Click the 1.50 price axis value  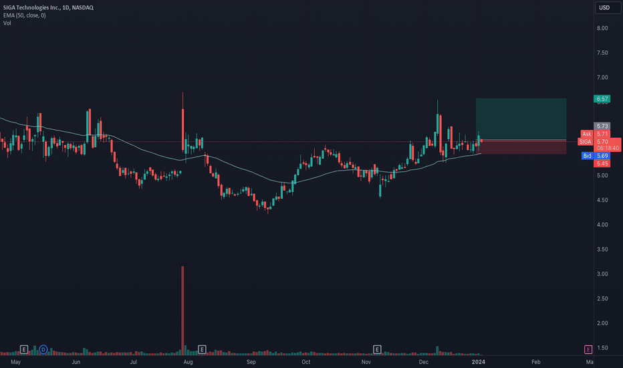click(602, 348)
